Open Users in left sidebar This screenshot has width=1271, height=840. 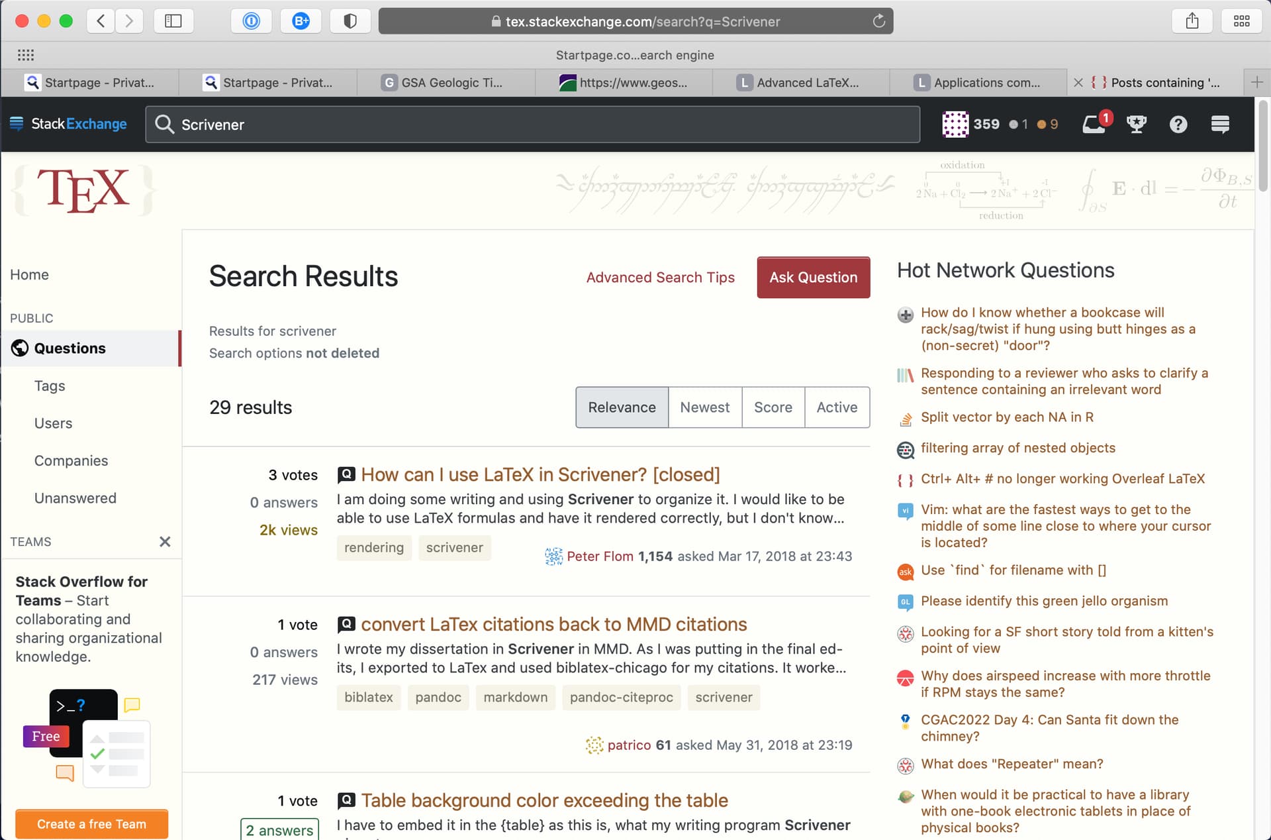pyautogui.click(x=53, y=423)
